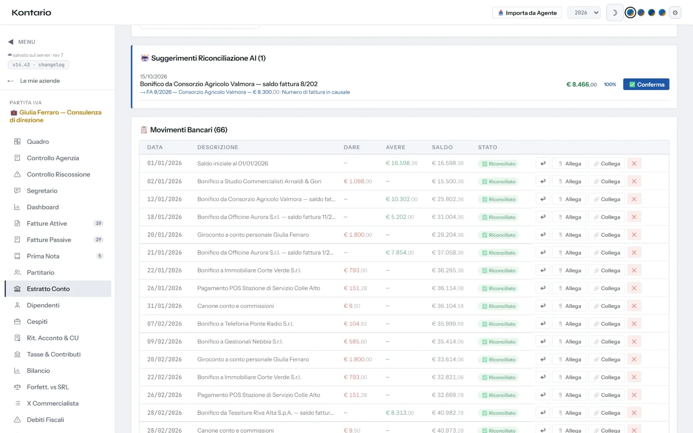Sort by the SALDO column header
This screenshot has height=433, width=693.
pos(442,147)
